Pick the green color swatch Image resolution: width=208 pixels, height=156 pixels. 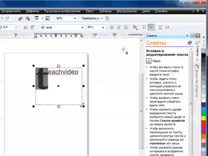(x=204, y=114)
